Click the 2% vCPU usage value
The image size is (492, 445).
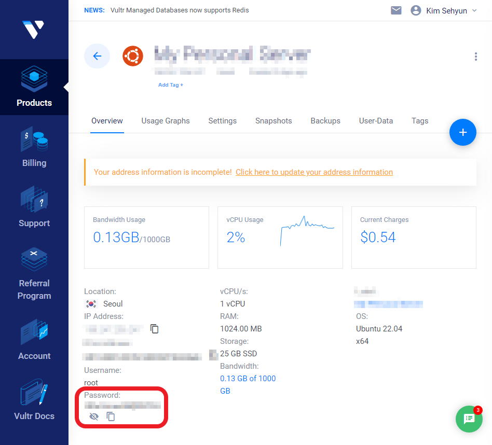236,237
